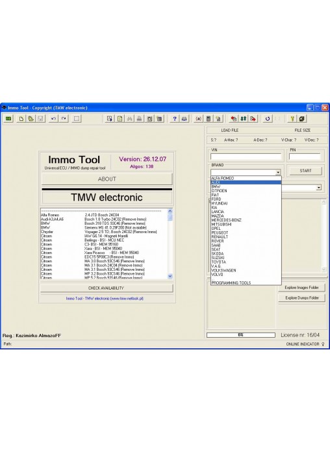Click the yellow key icon in the toolbar
Screen dimensions: 330x452
pyautogui.click(x=292, y=118)
